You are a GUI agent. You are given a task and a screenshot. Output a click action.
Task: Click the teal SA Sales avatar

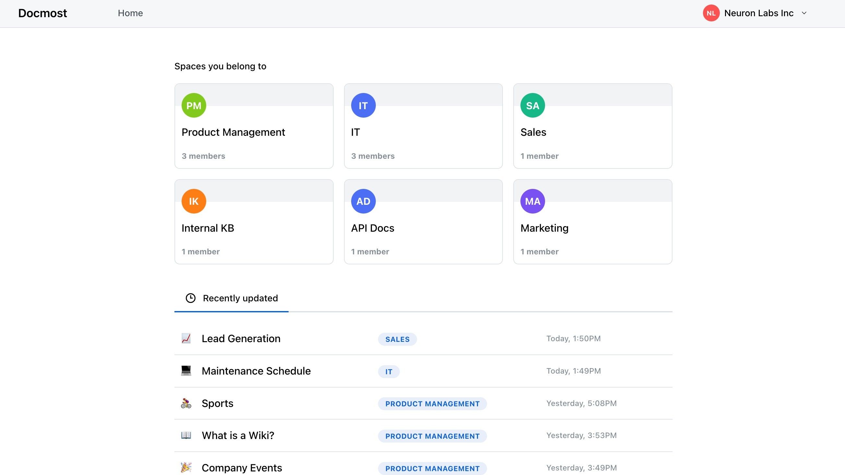[x=532, y=105]
